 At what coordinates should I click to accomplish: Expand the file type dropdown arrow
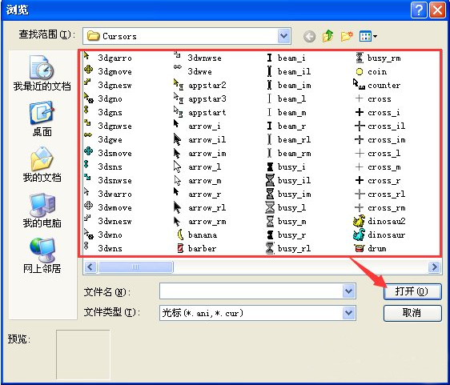click(x=348, y=312)
